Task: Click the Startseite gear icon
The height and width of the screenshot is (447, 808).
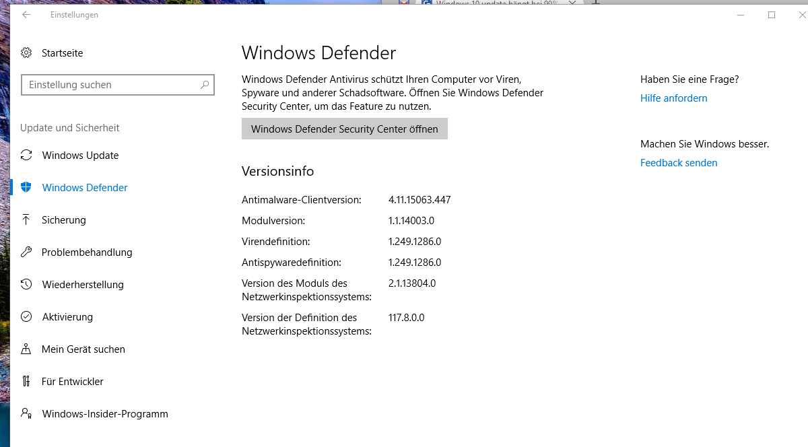Action: pos(26,53)
